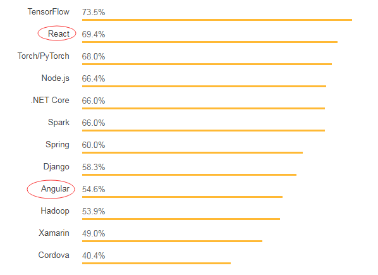Select the Node.js label

pyautogui.click(x=56, y=78)
